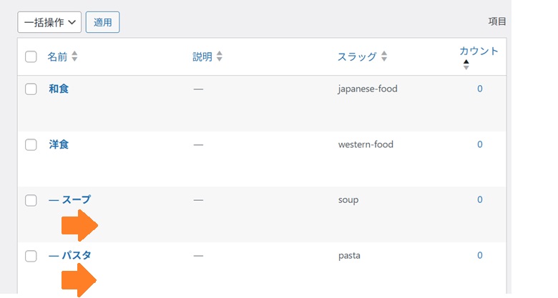Sort by the スラッグ column header
This screenshot has height=298, width=558.
[357, 56]
